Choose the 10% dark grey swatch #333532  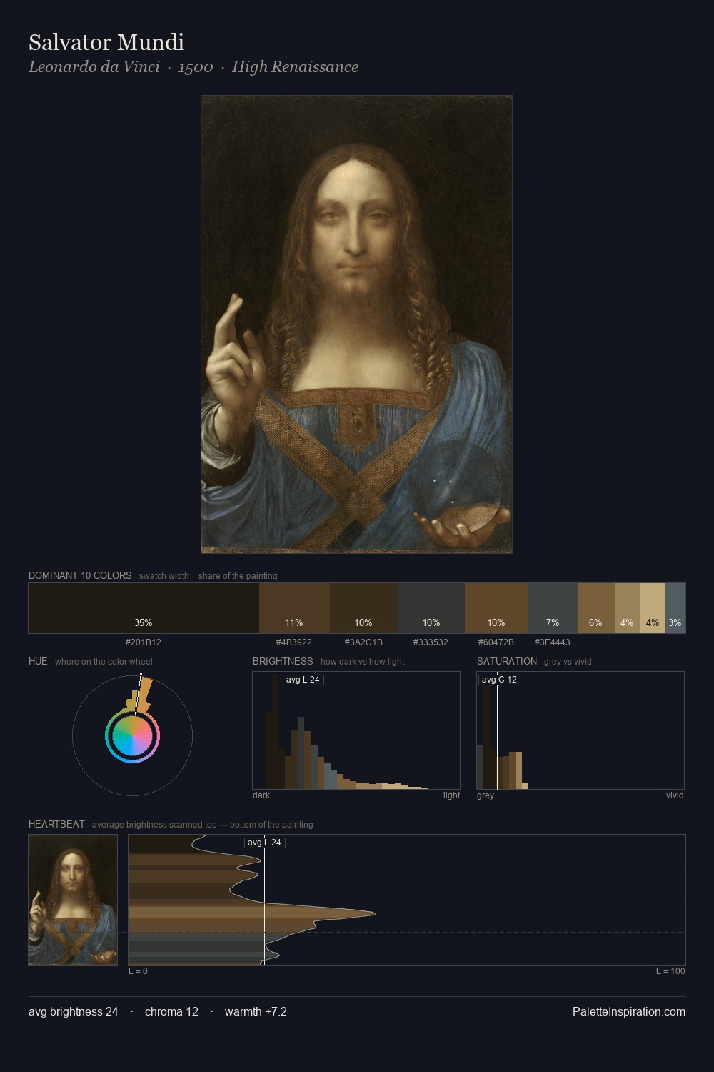[x=431, y=608]
